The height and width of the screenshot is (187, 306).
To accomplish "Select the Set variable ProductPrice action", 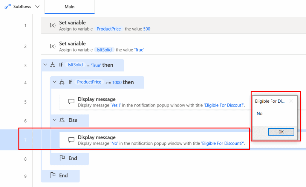I will 173,25.
